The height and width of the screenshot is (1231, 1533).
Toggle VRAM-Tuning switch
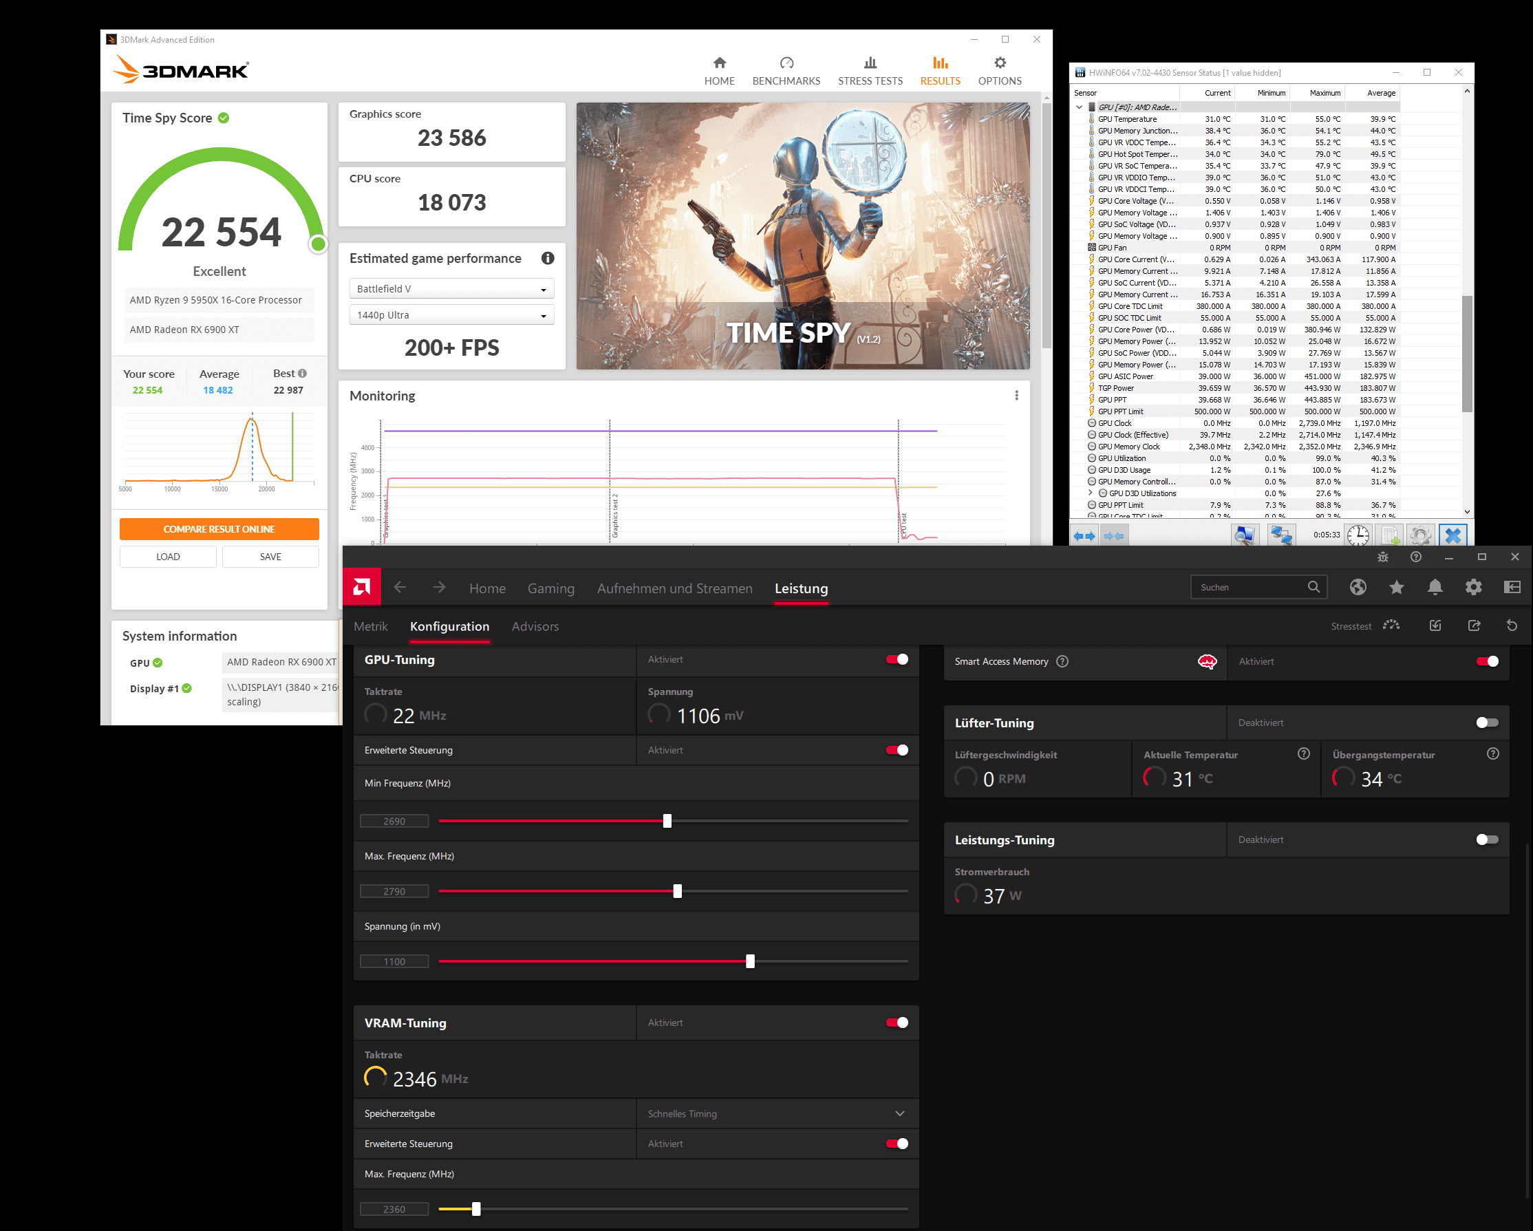pyautogui.click(x=897, y=1023)
